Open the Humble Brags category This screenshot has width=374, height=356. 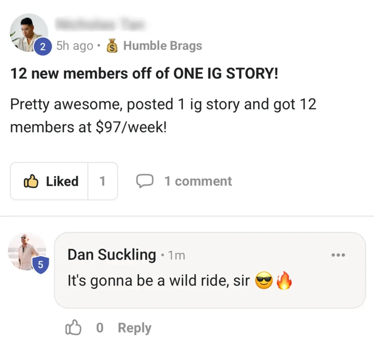(162, 46)
